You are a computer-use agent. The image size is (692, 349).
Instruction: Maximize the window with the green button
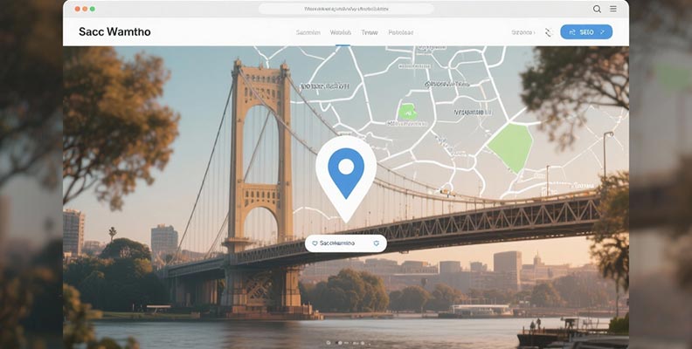pyautogui.click(x=93, y=9)
